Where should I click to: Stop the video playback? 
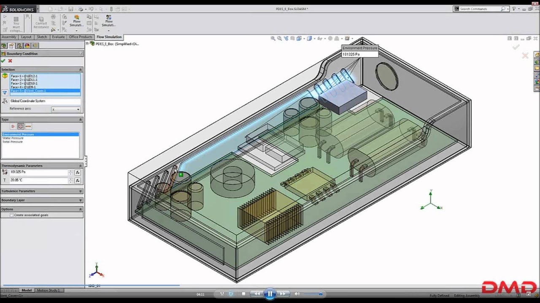point(243,294)
